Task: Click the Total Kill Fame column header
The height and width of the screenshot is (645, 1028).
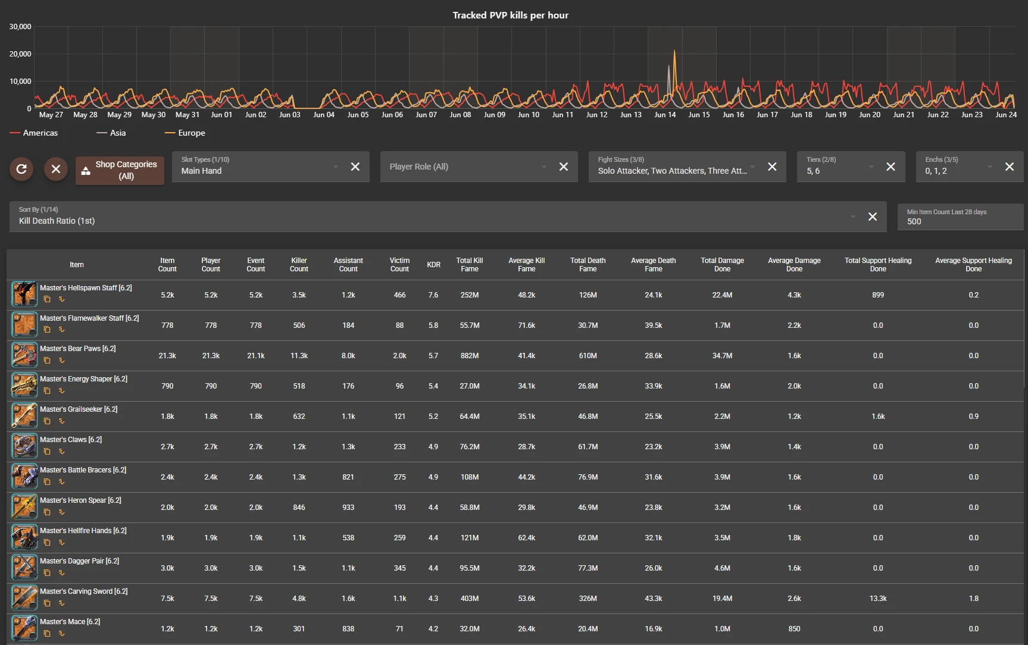Action: (x=469, y=265)
